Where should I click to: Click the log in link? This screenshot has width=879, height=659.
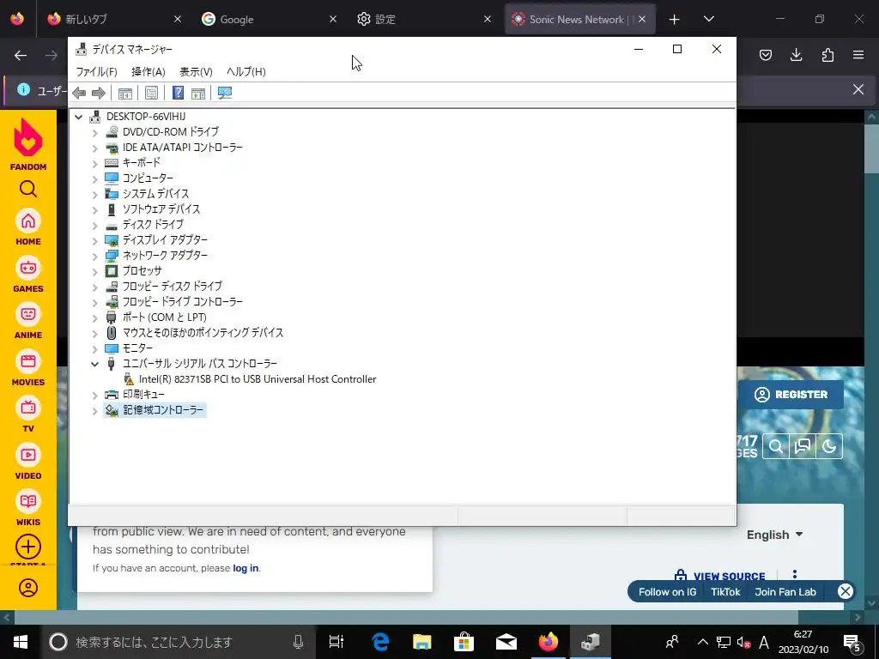coord(246,568)
